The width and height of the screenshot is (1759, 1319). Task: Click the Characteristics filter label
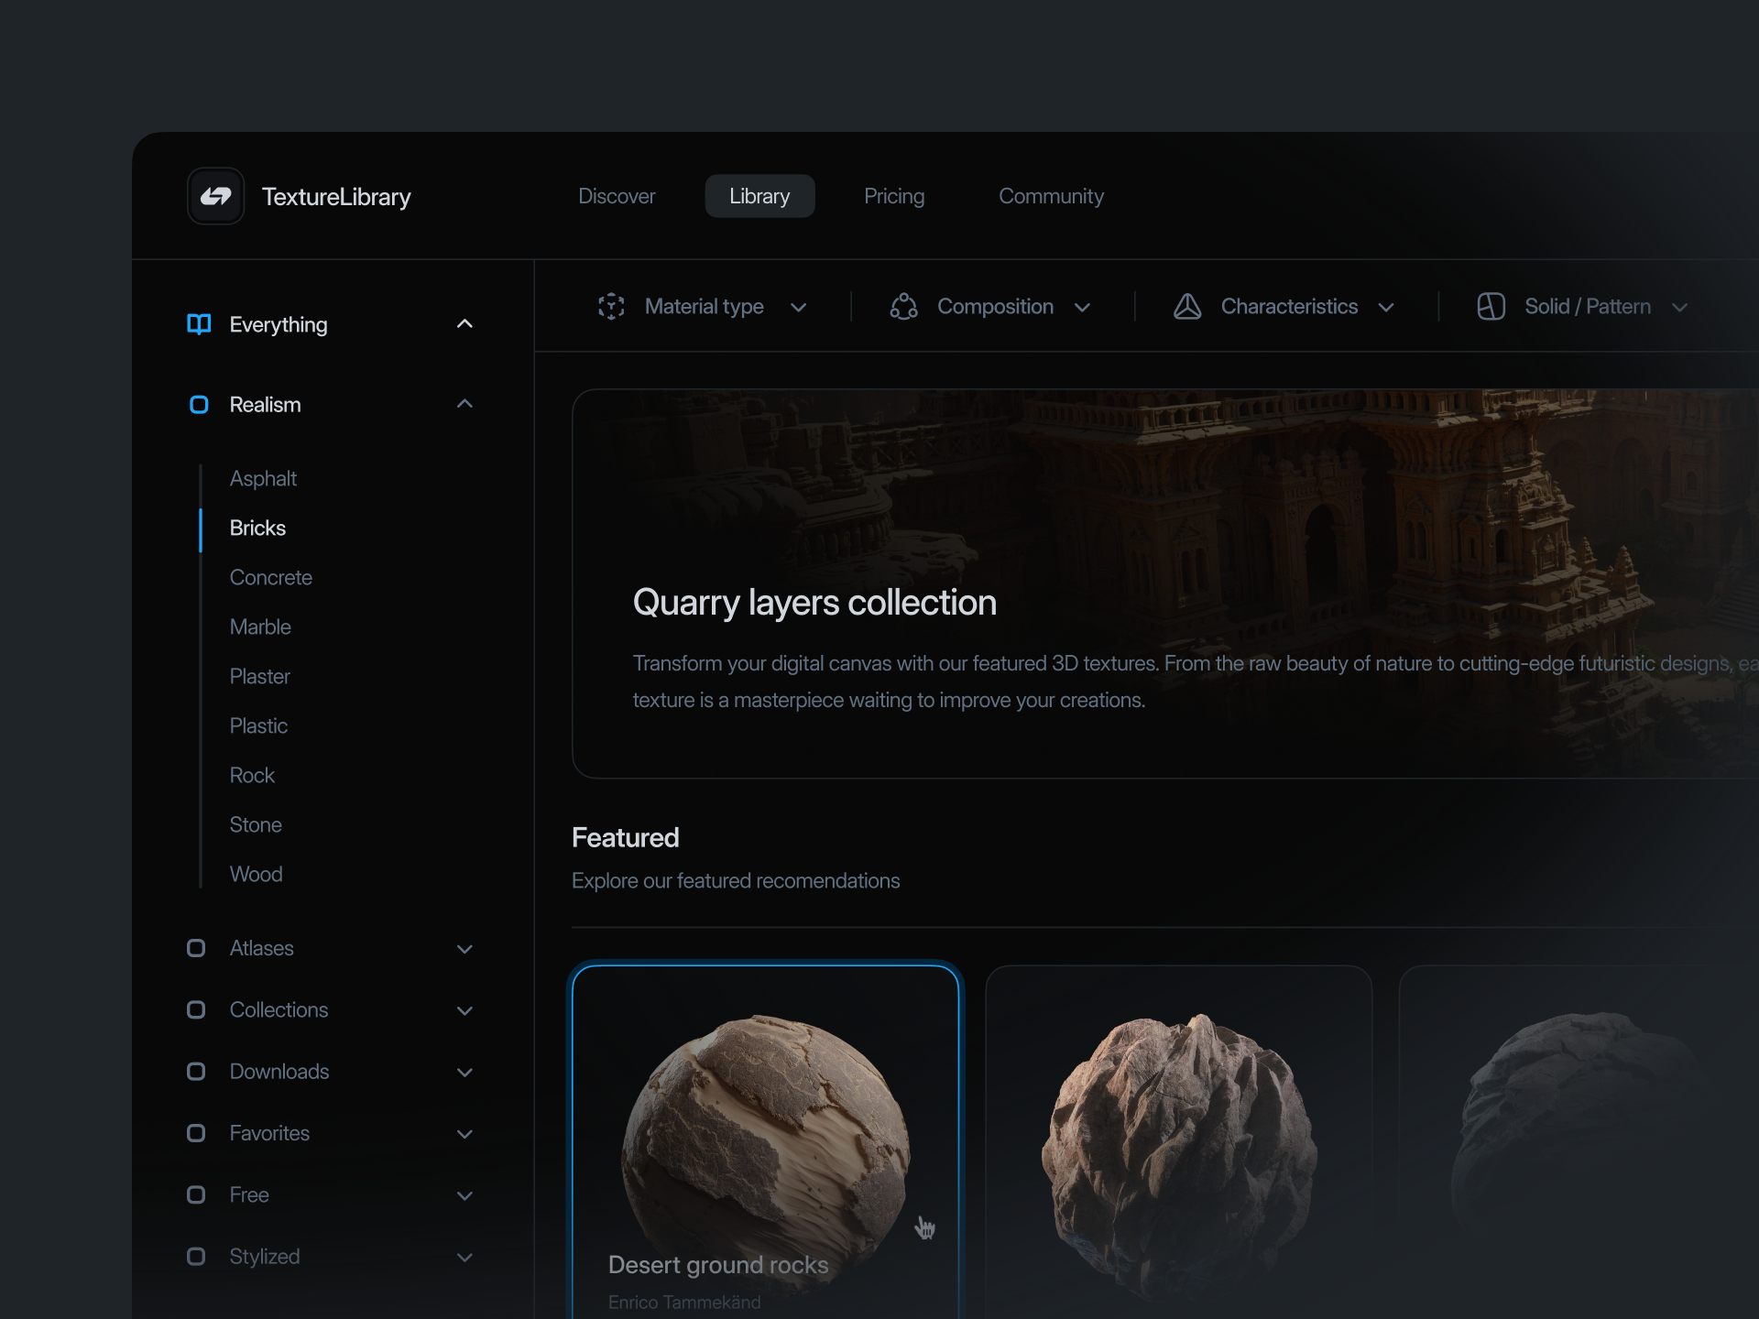pyautogui.click(x=1289, y=307)
